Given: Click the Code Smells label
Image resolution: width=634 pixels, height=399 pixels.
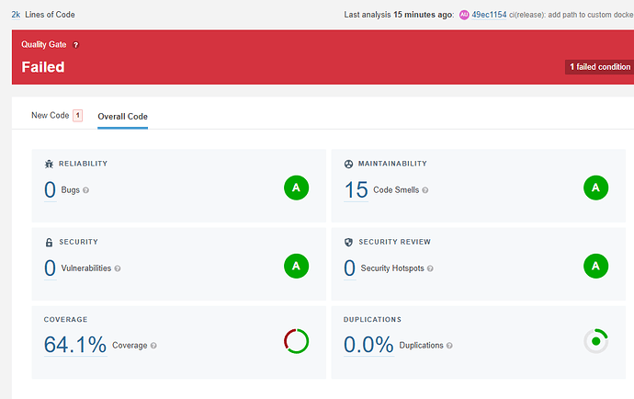Looking at the screenshot, I should [x=396, y=189].
